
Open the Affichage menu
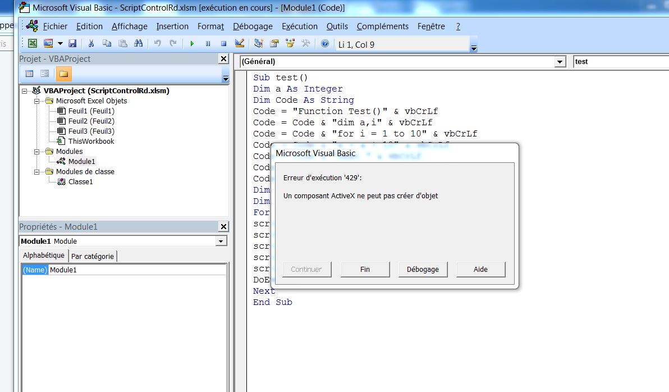[129, 26]
